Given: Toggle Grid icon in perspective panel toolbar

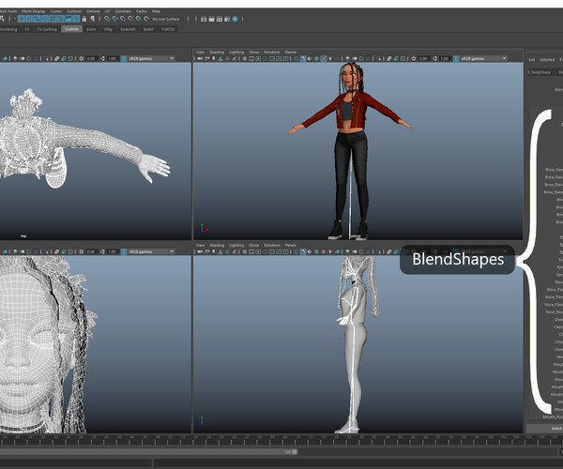Looking at the screenshot, I should coord(245,58).
